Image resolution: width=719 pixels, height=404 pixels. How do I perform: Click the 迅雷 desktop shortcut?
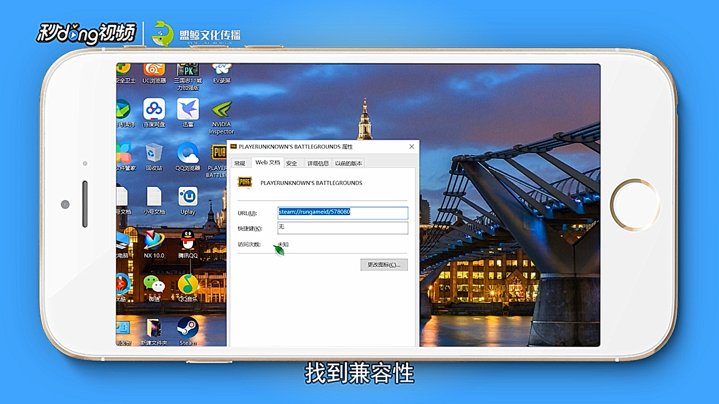coord(188,113)
